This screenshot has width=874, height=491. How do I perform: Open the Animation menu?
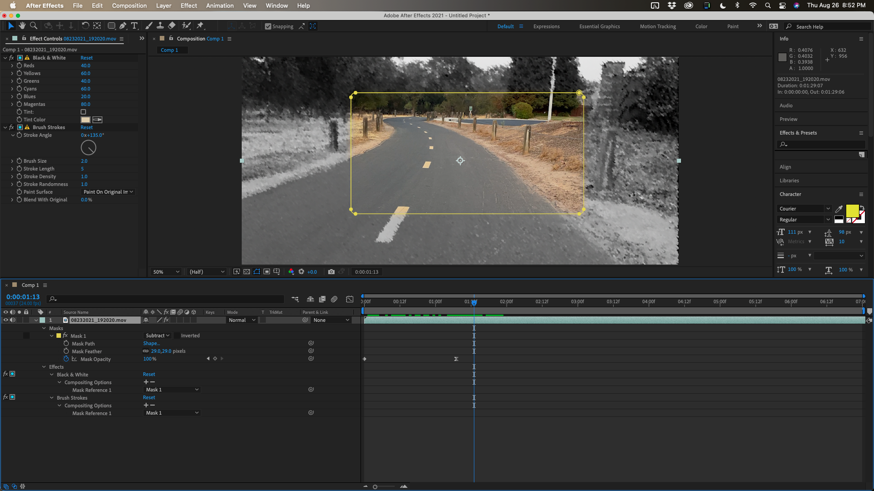pyautogui.click(x=220, y=5)
